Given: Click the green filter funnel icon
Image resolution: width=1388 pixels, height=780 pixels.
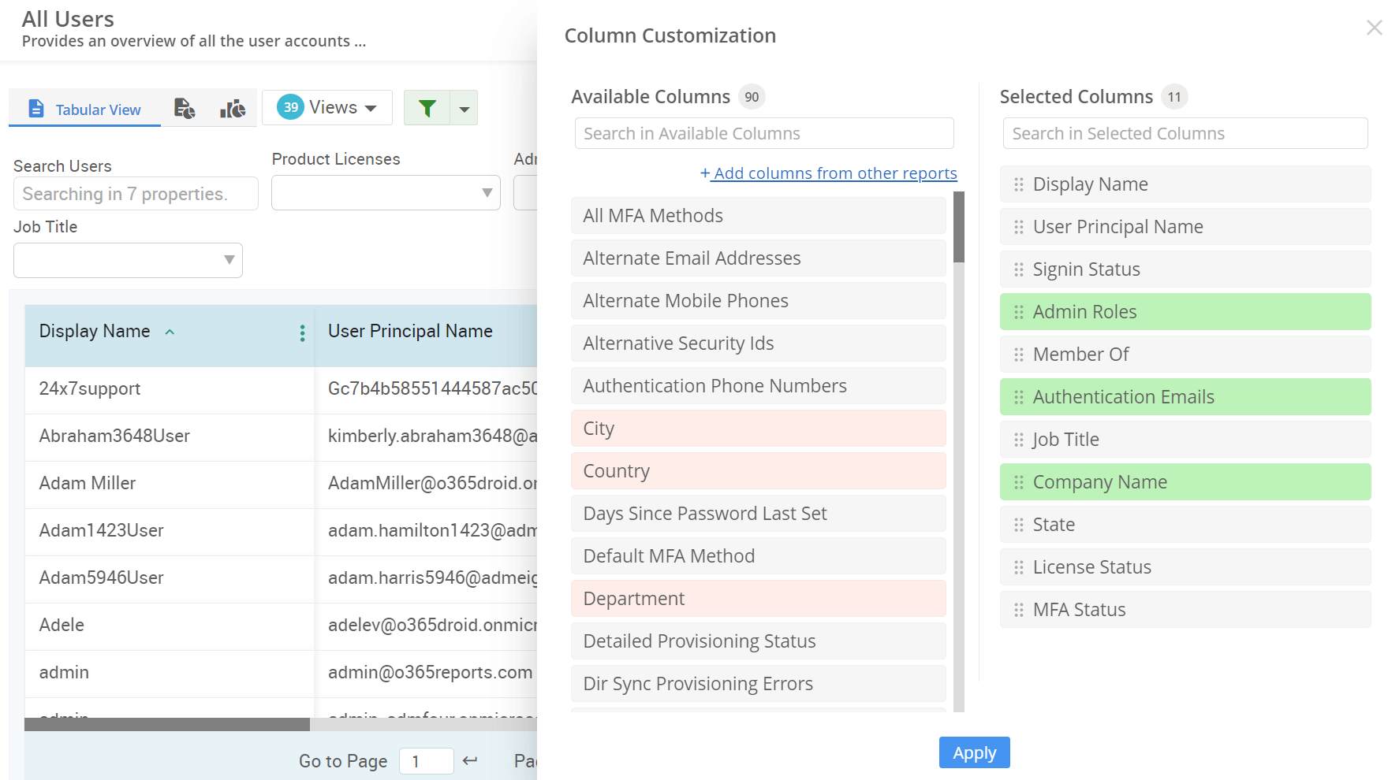Looking at the screenshot, I should point(427,108).
